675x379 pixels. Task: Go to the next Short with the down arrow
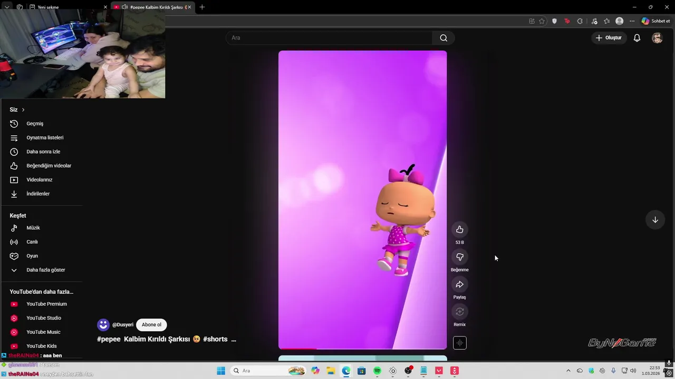[655, 220]
